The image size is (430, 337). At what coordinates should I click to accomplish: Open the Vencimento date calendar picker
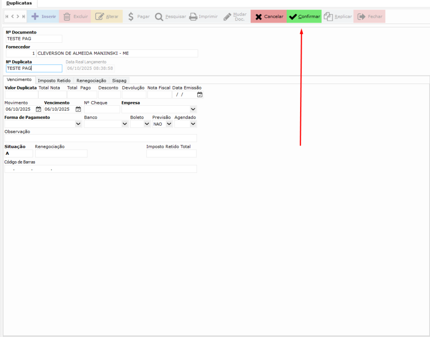coord(78,109)
